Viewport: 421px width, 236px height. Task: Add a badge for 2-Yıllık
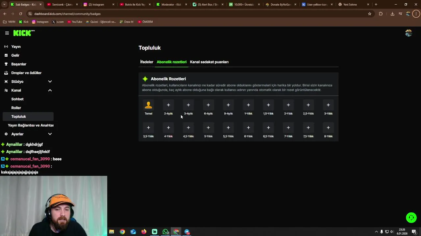pos(288,105)
